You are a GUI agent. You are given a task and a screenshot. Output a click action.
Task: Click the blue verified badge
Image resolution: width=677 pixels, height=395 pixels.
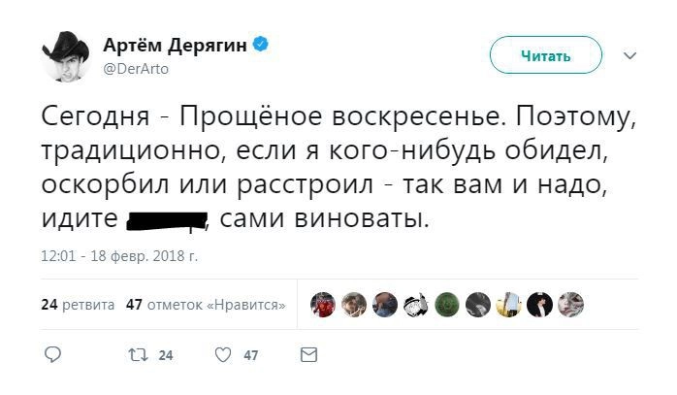[x=261, y=45]
